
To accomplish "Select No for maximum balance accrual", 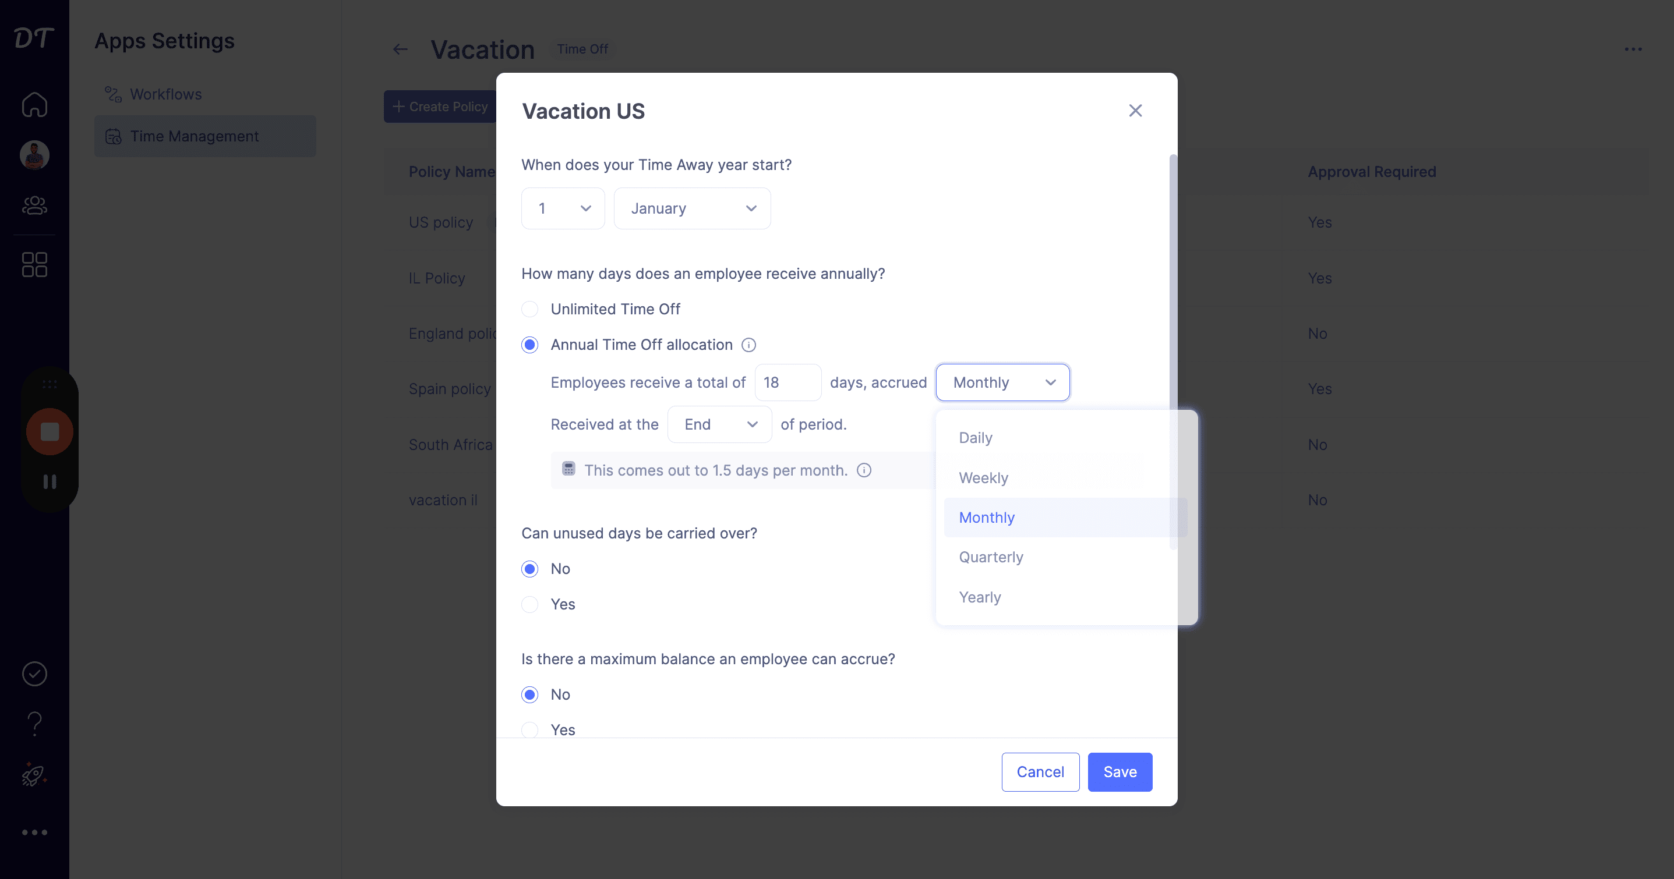I will point(529,695).
